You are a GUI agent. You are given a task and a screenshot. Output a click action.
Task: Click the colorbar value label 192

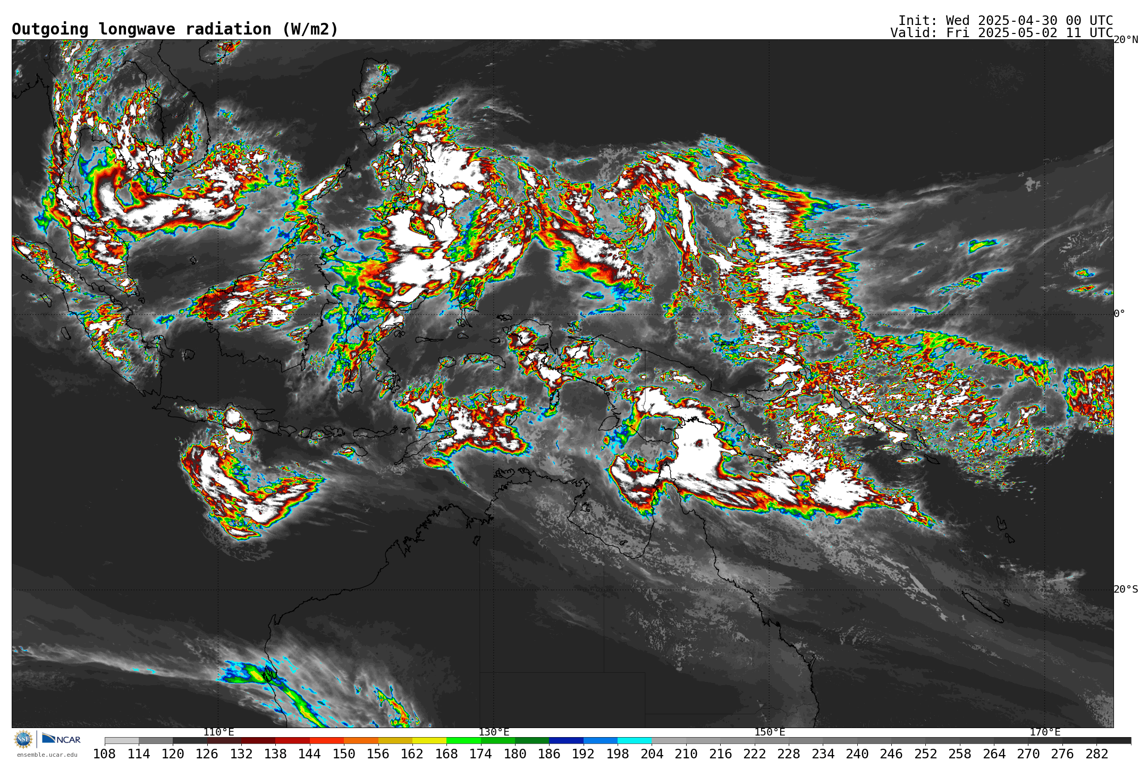tap(583, 754)
